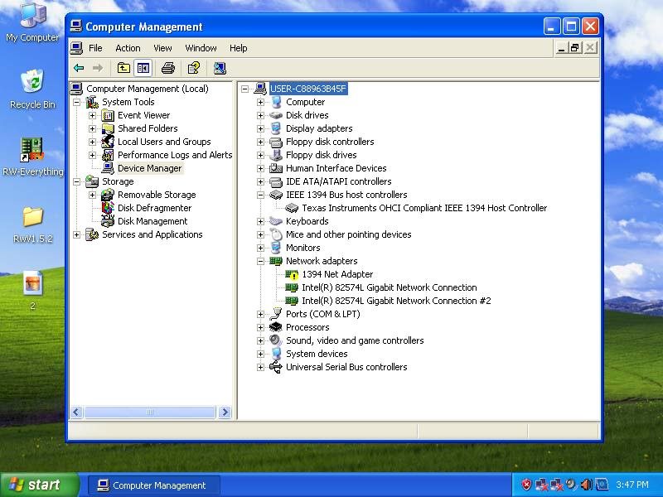
Task: Select Device Manager in the tree
Action: click(x=150, y=168)
